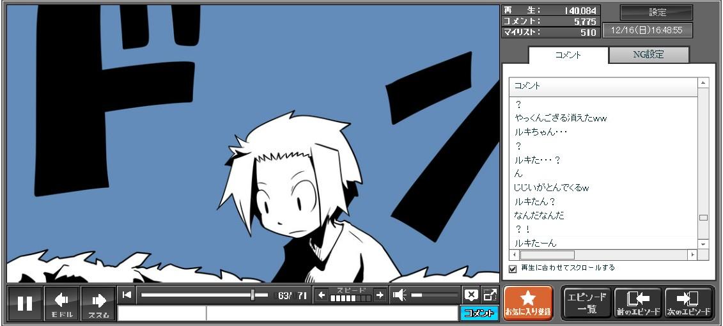Switch to the NG設定 tab
The height and width of the screenshot is (326, 723).
pyautogui.click(x=648, y=55)
